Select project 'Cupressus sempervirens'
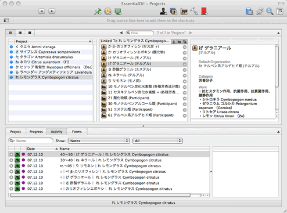The image size is (287, 213). pyautogui.click(x=51, y=52)
